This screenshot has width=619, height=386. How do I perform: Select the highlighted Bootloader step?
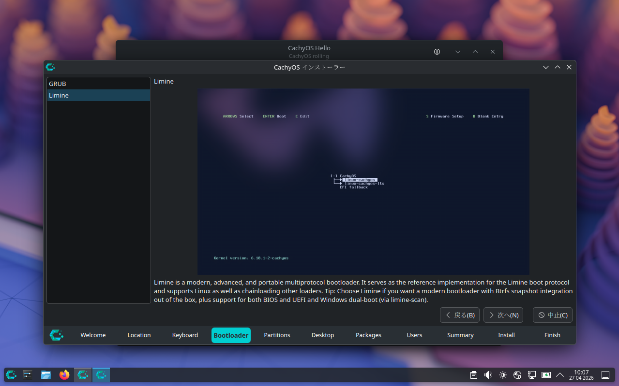pyautogui.click(x=231, y=335)
